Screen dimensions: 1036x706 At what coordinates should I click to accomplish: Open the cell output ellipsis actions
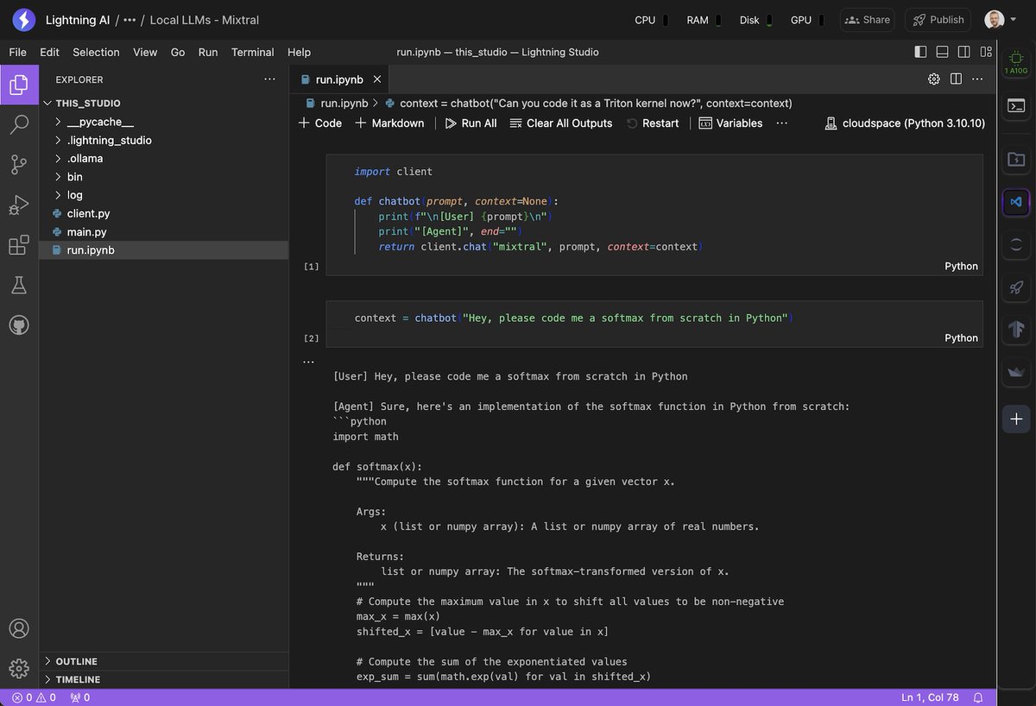[x=309, y=362]
